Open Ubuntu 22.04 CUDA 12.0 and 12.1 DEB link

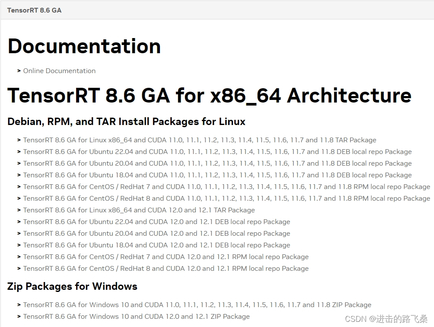[x=156, y=222]
